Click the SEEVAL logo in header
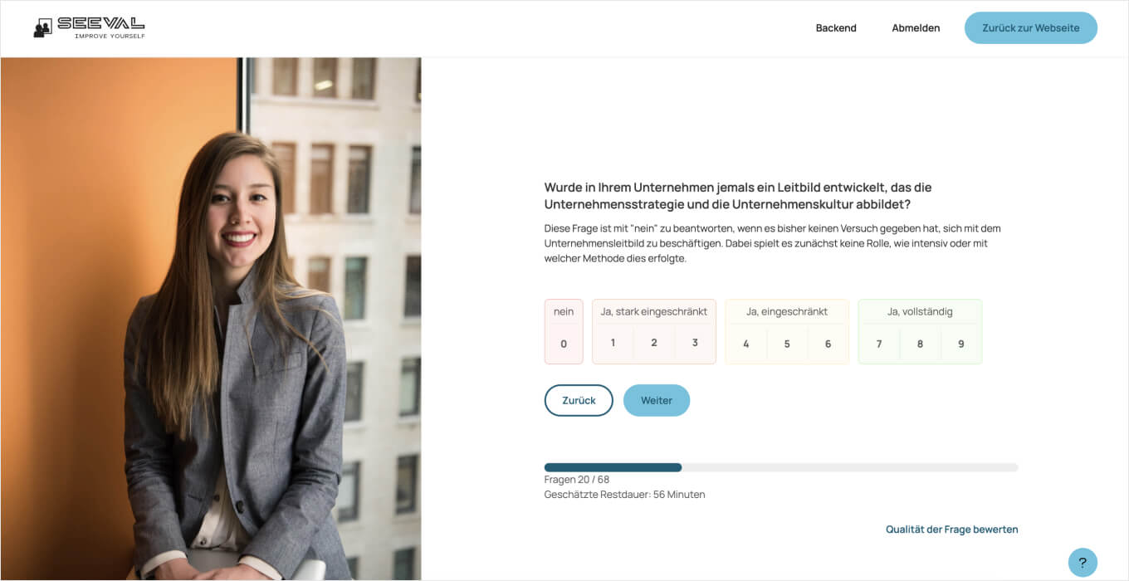 (89, 27)
